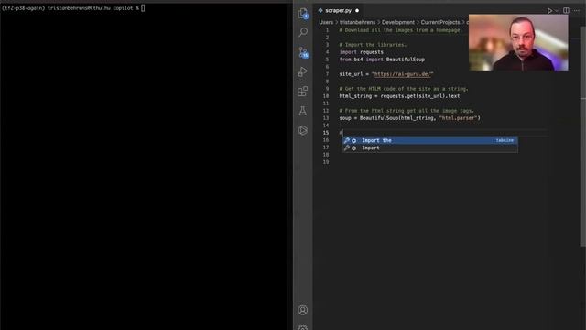
Task: Click the webcam video overlay
Action: click(x=518, y=42)
